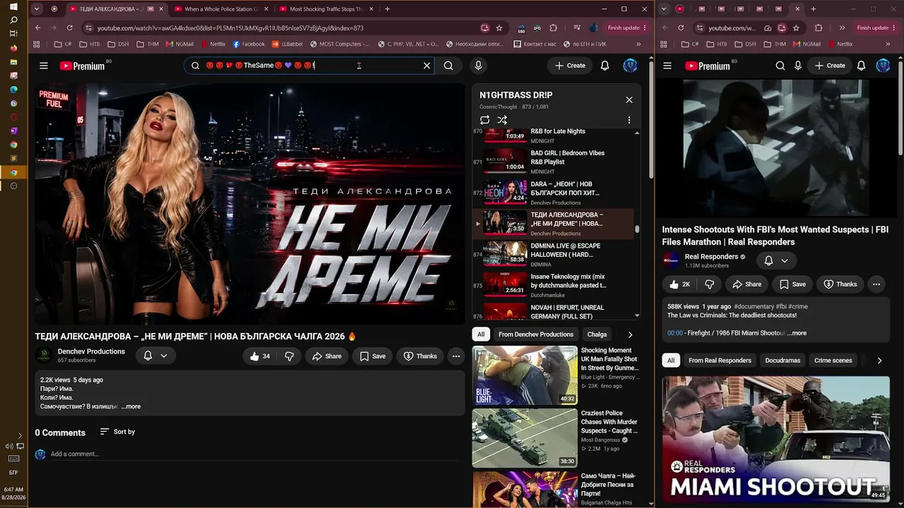904x508 pixels.
Task: Click the search text field in left window
Action: (x=311, y=66)
